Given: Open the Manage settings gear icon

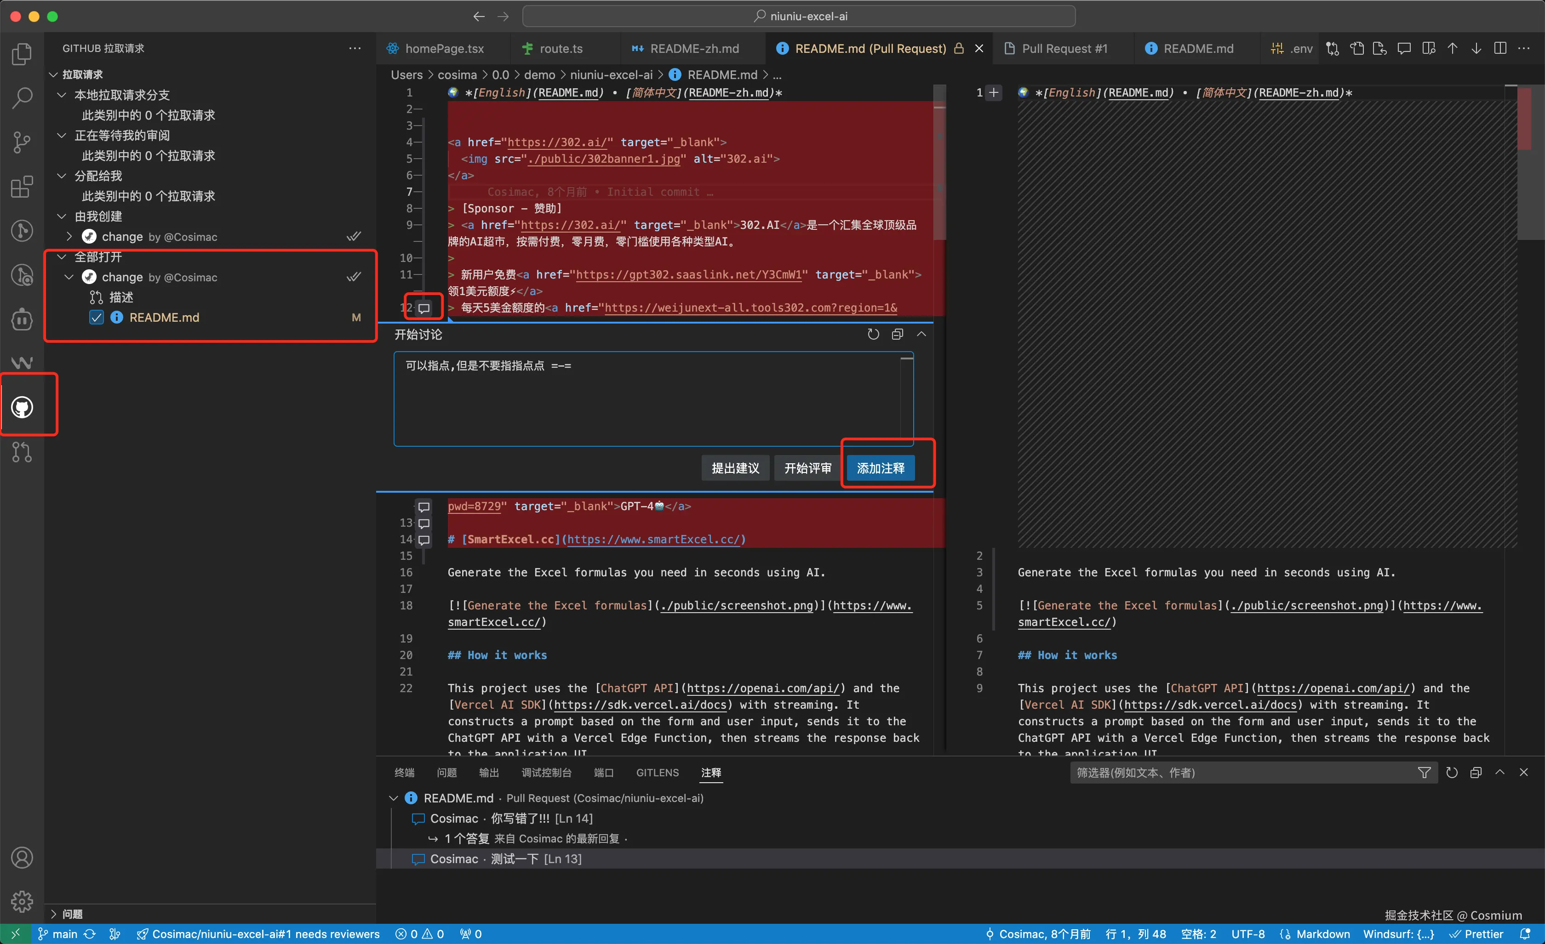Looking at the screenshot, I should point(22,901).
